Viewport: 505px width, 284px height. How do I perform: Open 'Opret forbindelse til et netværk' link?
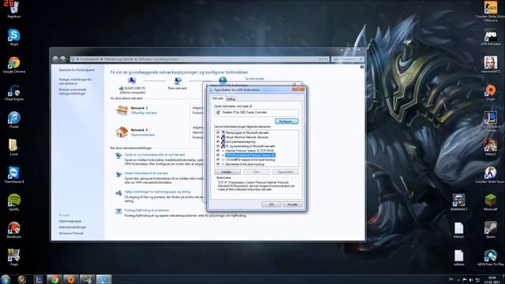(146, 174)
